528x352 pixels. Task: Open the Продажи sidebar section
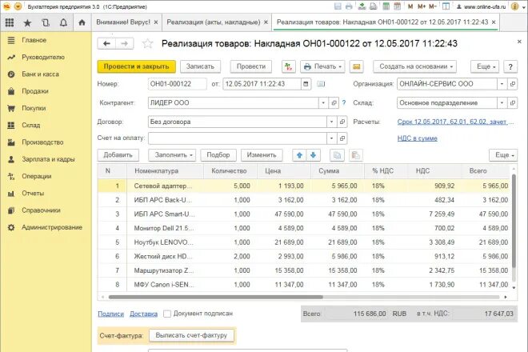tap(35, 91)
